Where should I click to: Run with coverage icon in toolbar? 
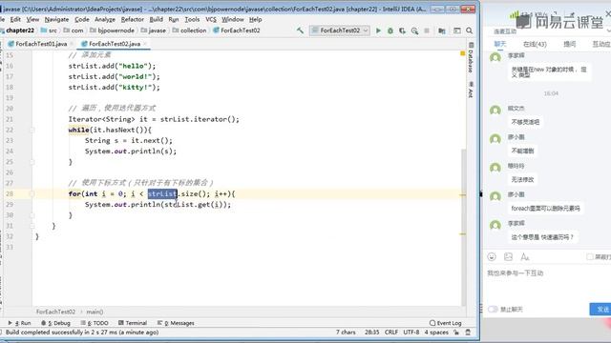click(402, 30)
